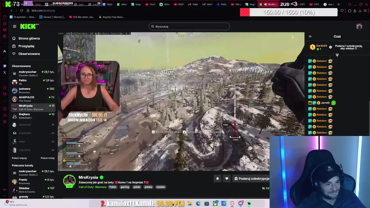Collapse list with Pokaż mniej
Image resolution: width=370 pixels, height=208 pixels.
pyautogui.click(x=47, y=158)
